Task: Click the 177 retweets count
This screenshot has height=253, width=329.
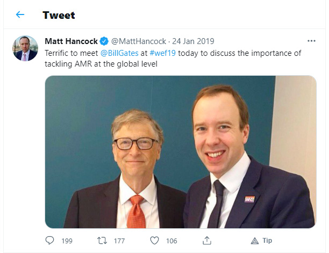Action: point(119,241)
